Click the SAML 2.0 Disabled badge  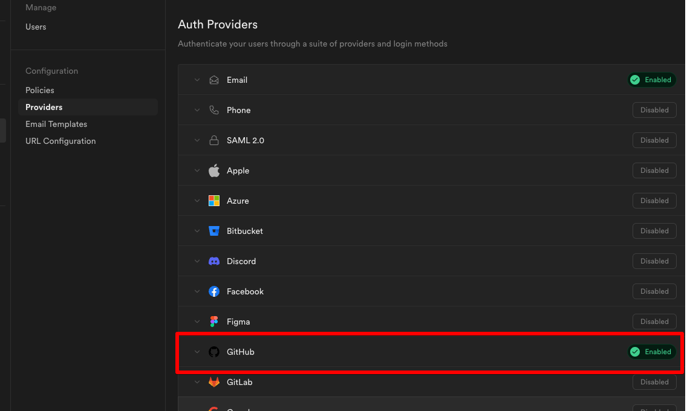[654, 140]
